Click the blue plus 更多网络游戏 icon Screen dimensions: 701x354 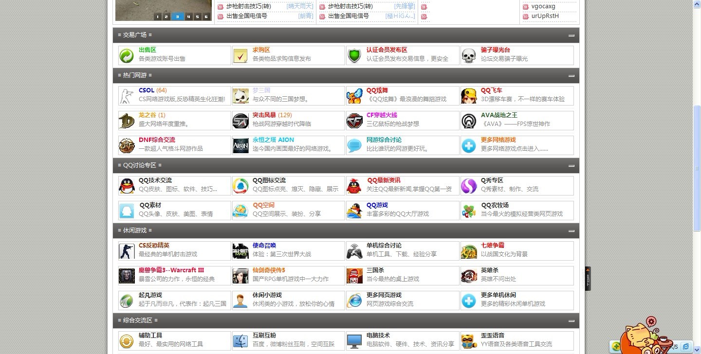click(468, 145)
